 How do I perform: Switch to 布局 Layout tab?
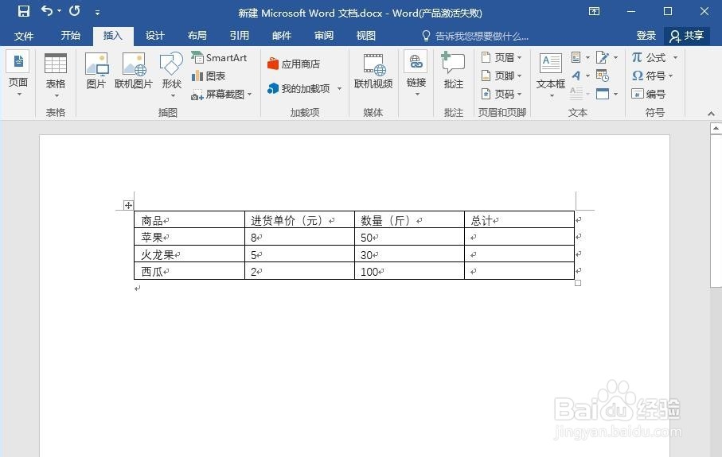click(197, 36)
